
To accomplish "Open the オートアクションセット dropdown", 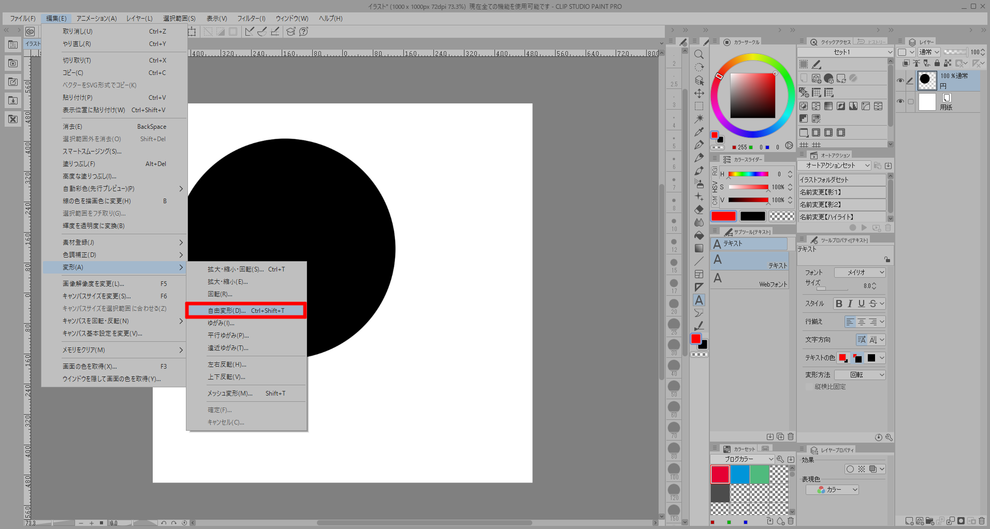I will (x=834, y=165).
